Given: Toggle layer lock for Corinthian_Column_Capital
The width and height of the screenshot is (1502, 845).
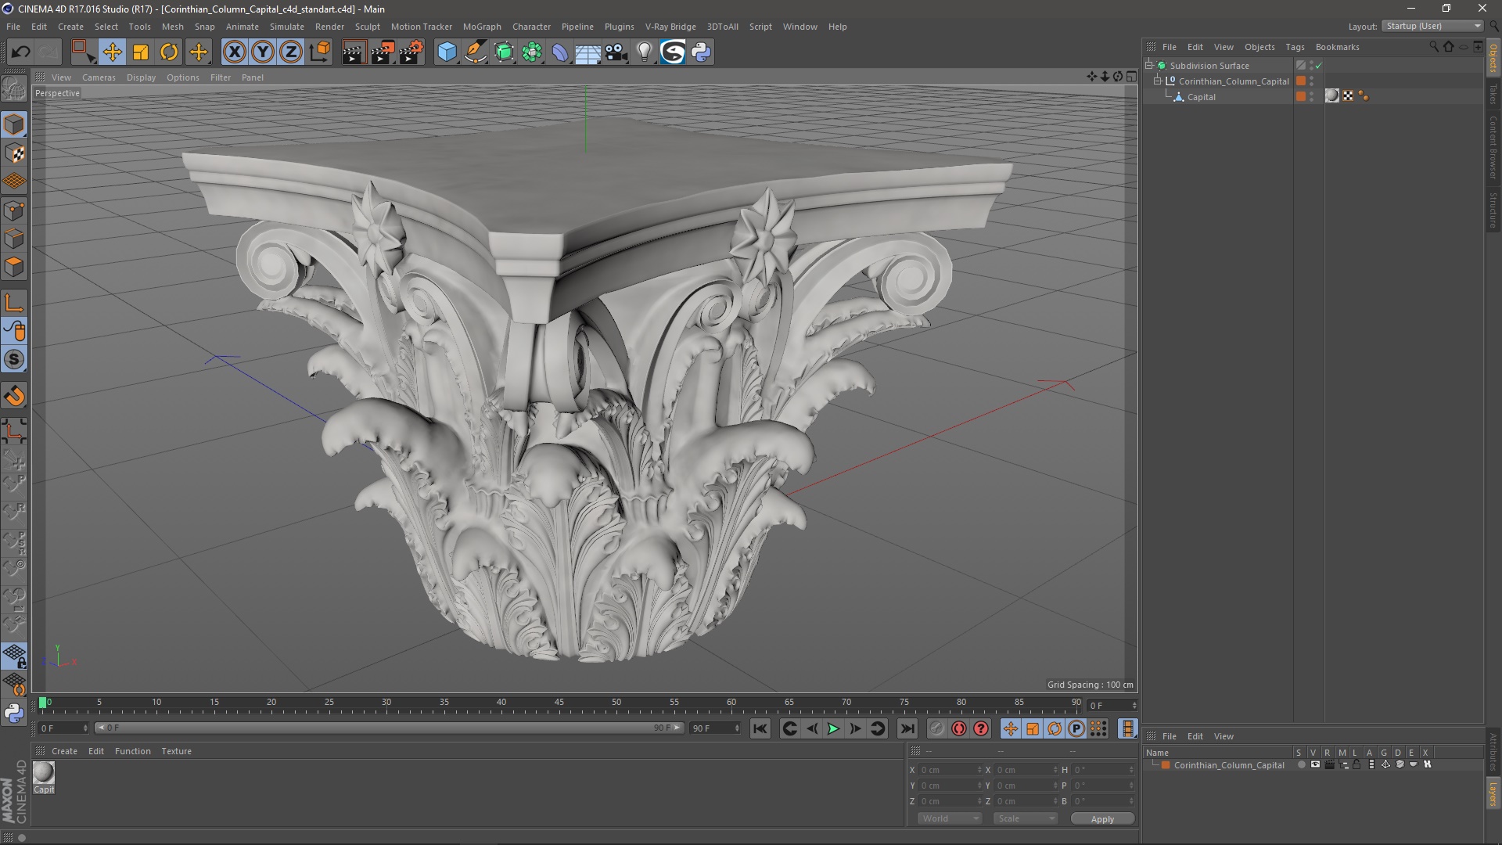Looking at the screenshot, I should (x=1357, y=765).
